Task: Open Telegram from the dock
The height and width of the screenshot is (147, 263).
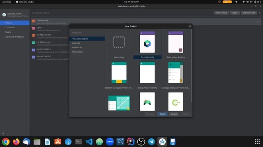Action: pyautogui.click(x=152, y=142)
